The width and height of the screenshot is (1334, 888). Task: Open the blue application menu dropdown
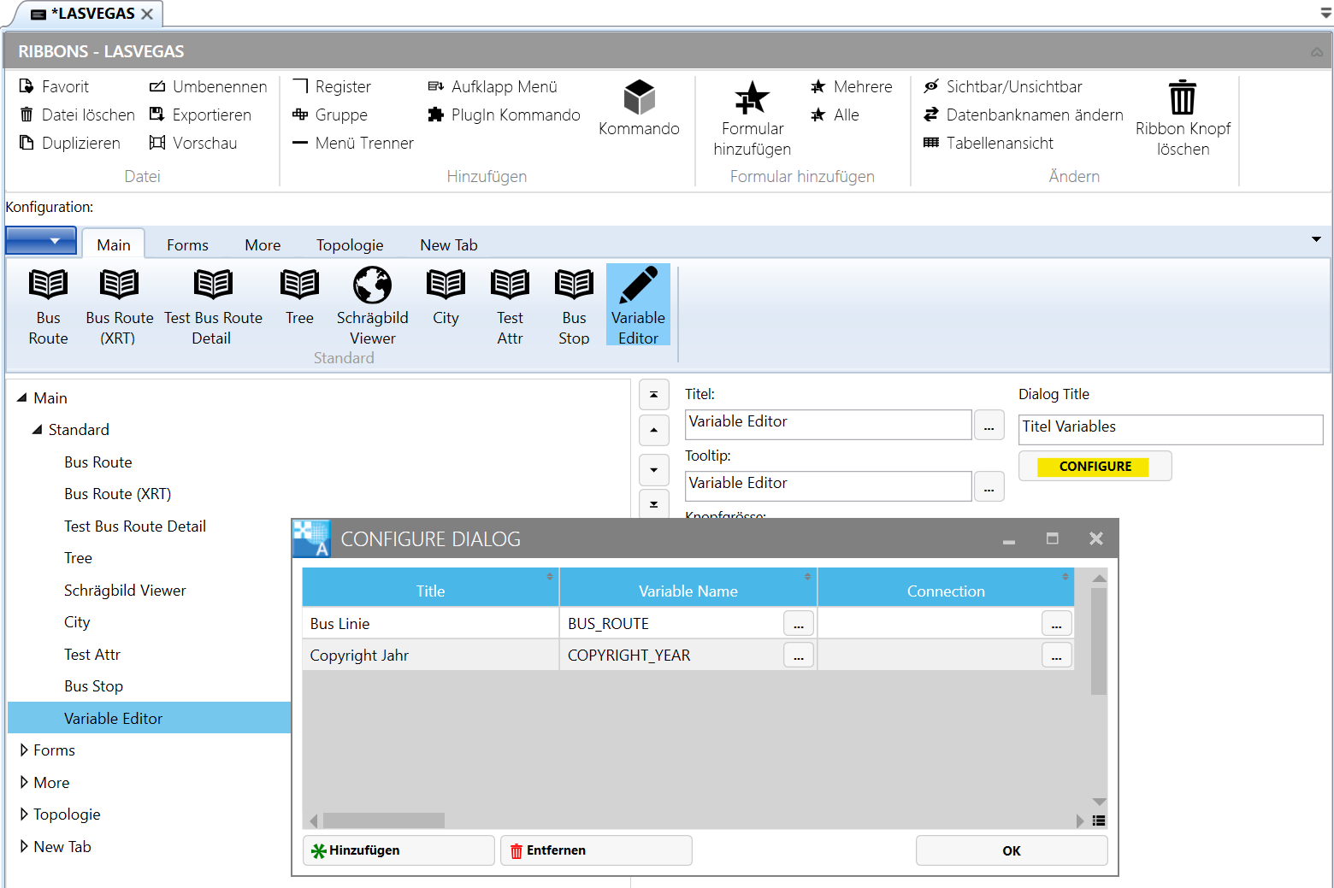(41, 241)
